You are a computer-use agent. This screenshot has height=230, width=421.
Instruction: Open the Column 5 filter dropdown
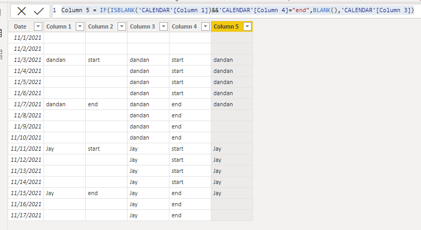click(x=247, y=26)
